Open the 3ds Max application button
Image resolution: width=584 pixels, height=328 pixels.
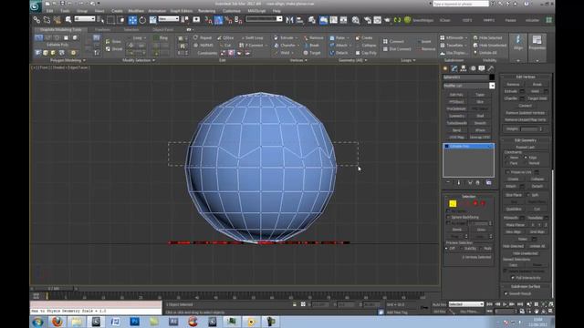(x=36, y=5)
